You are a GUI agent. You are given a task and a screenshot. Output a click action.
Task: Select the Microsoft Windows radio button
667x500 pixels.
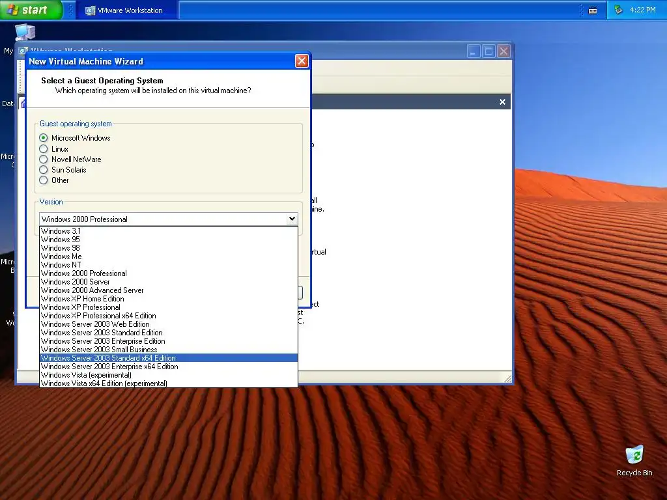coord(44,138)
